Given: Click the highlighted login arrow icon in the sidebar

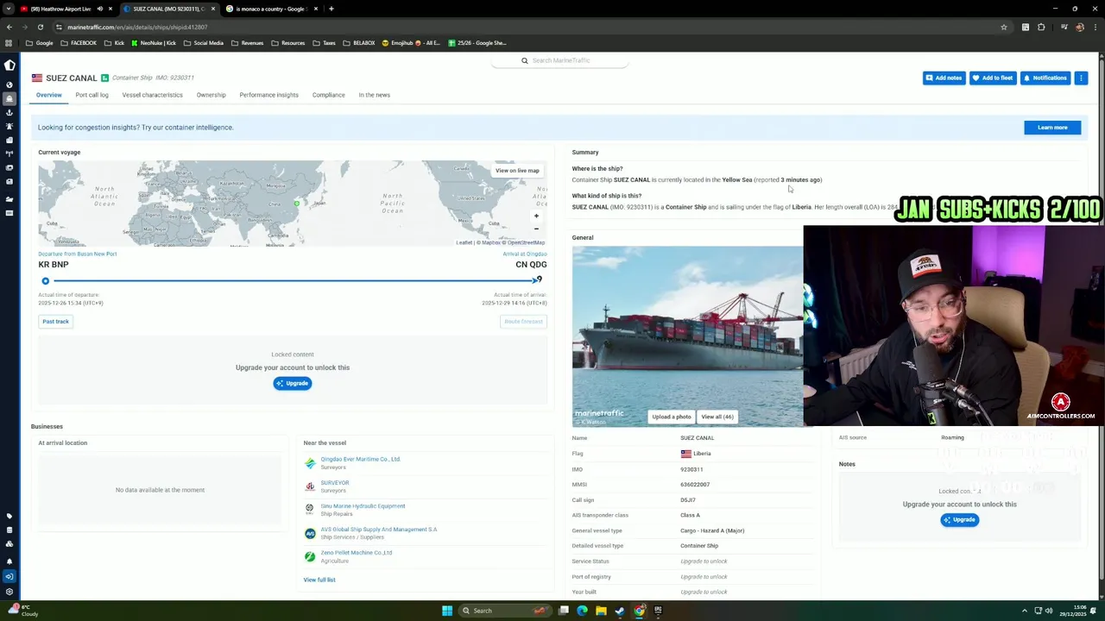Looking at the screenshot, I should click(x=9, y=576).
